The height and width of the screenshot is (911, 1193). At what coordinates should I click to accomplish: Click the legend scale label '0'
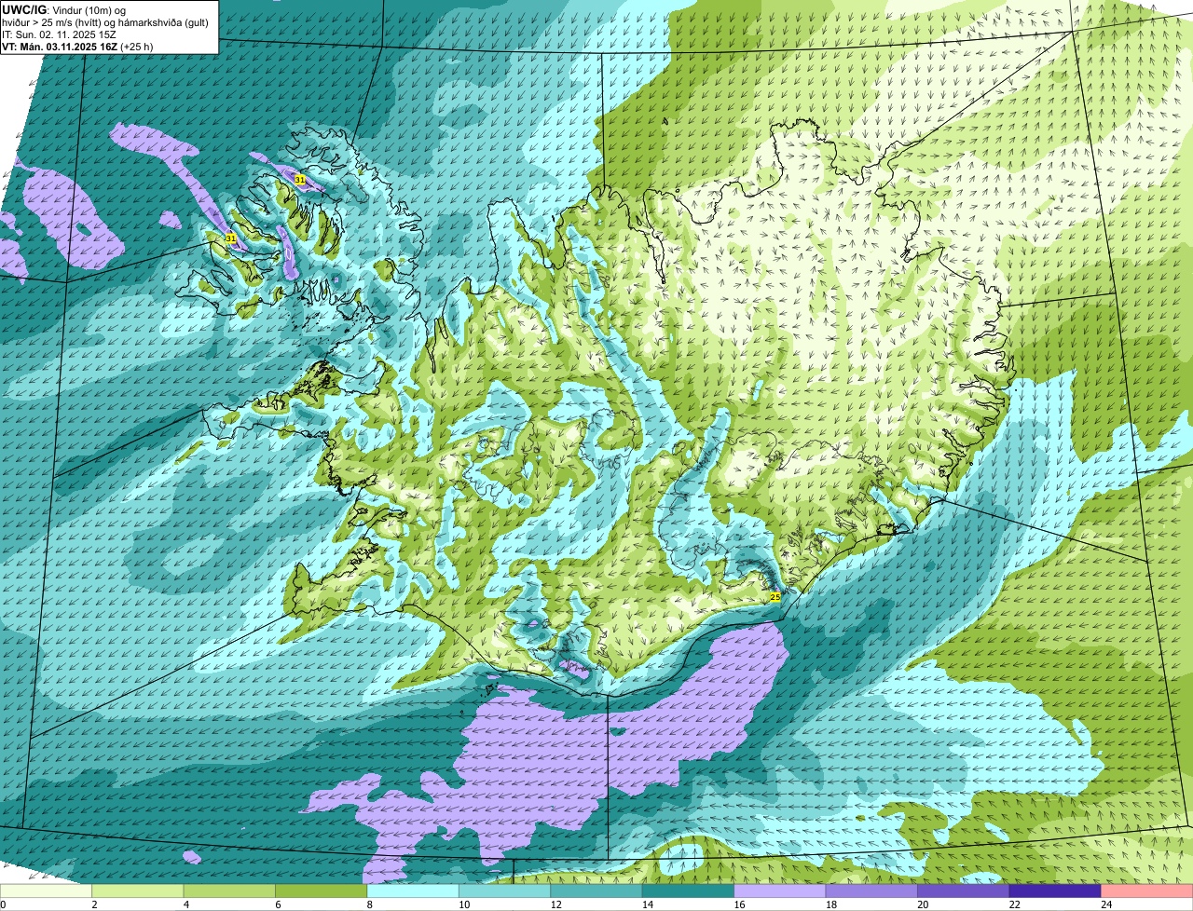(3, 904)
